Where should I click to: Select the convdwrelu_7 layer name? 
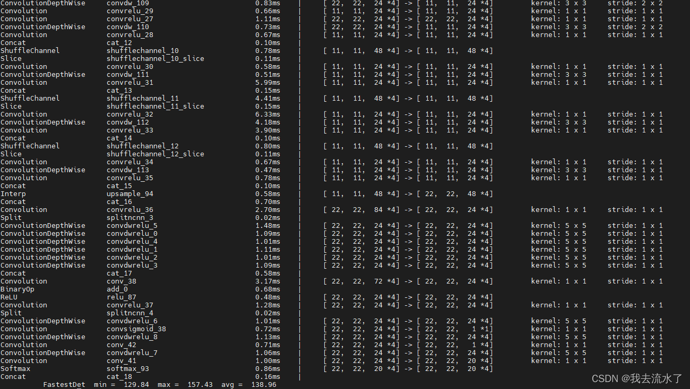132,353
